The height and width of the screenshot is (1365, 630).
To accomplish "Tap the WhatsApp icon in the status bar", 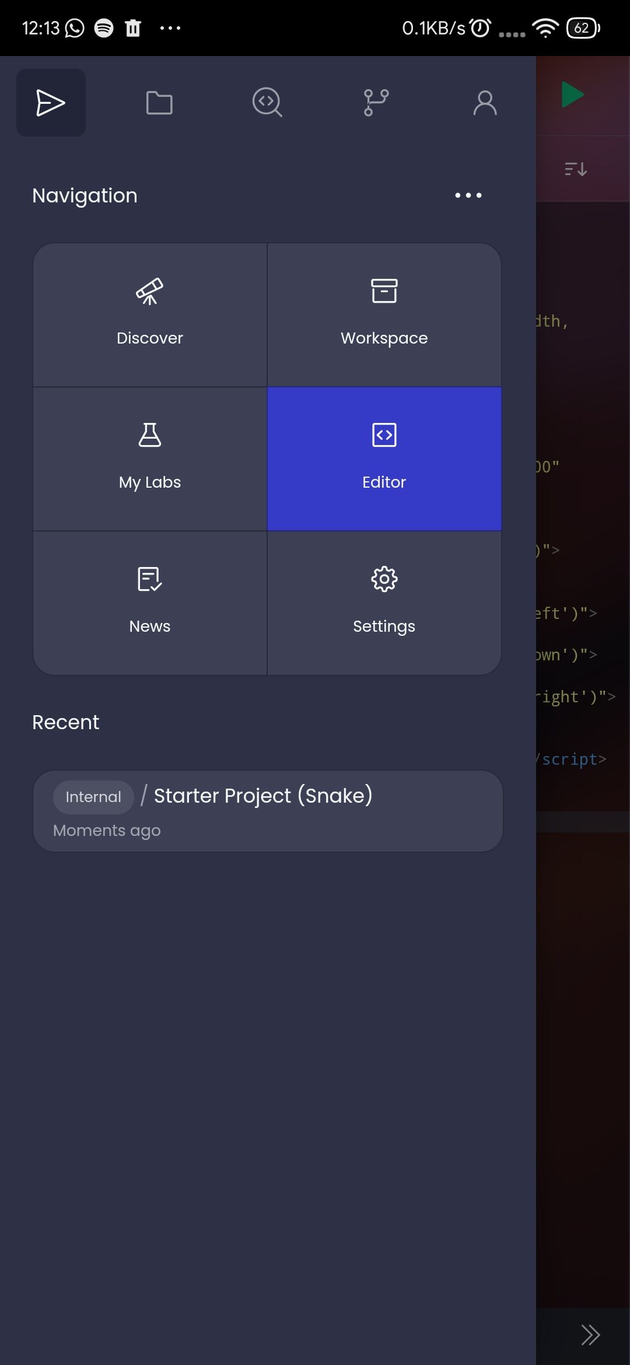I will pyautogui.click(x=72, y=27).
